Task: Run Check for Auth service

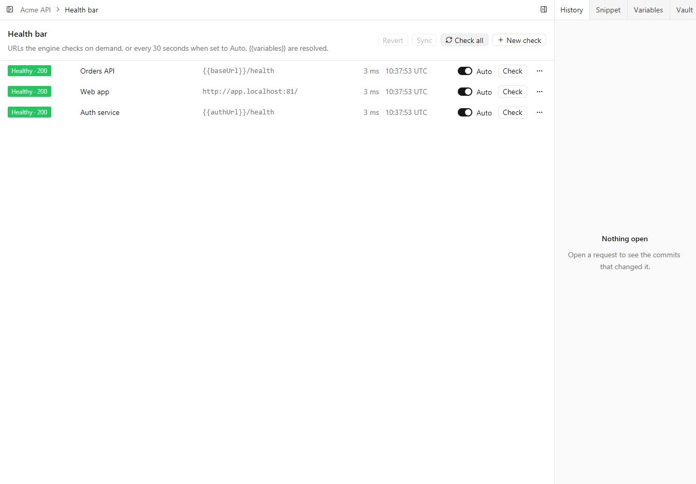Action: pyautogui.click(x=513, y=112)
